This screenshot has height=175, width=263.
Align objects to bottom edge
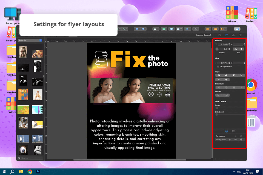point(241,75)
